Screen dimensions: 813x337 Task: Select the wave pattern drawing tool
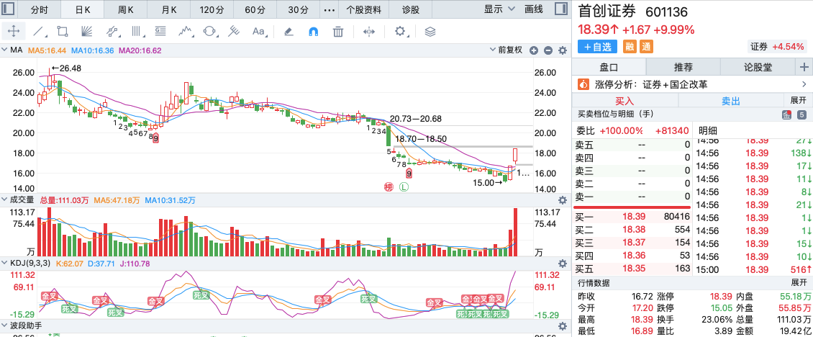click(186, 31)
